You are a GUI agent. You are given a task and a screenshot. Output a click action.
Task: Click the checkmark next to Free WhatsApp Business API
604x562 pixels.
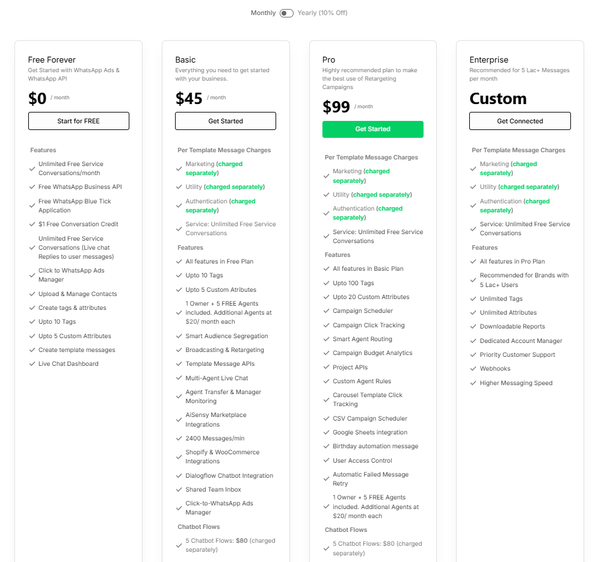[x=32, y=187]
